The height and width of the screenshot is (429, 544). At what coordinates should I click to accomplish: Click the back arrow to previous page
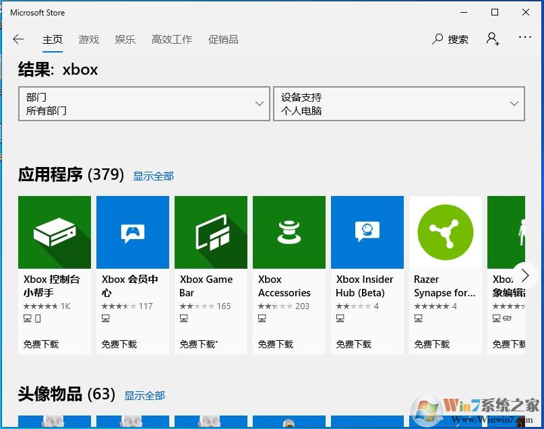(18, 39)
